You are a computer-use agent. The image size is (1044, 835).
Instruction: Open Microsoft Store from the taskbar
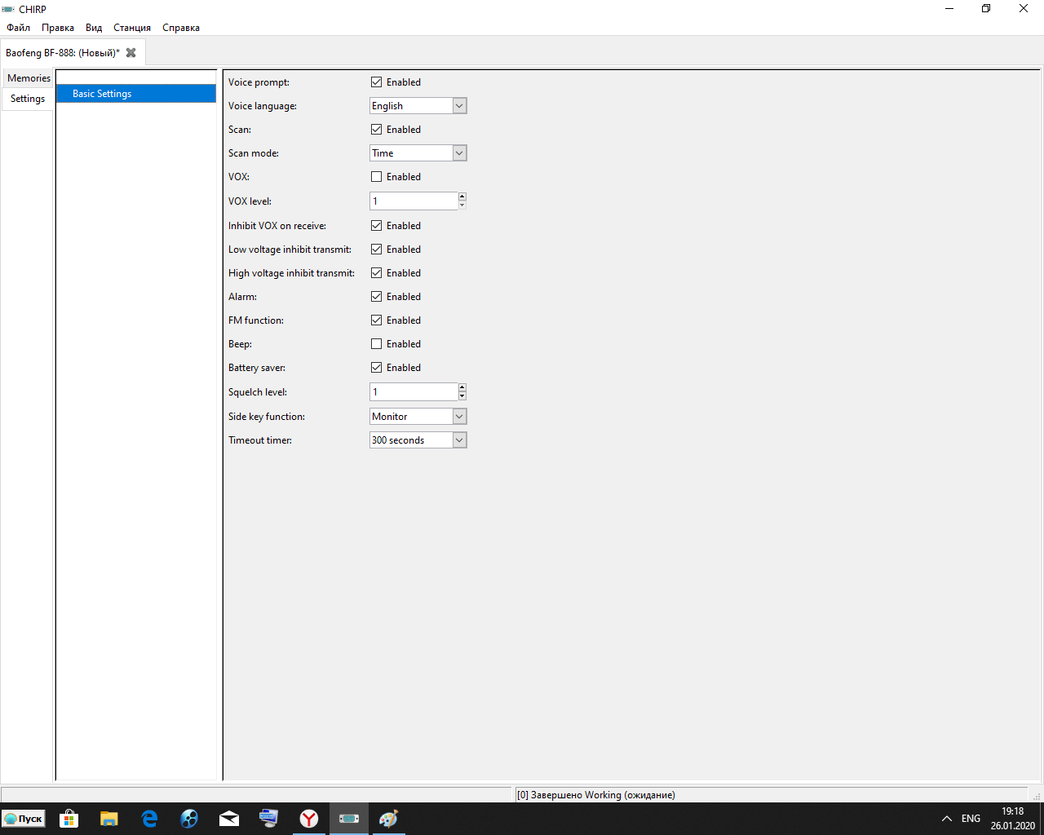coord(69,819)
